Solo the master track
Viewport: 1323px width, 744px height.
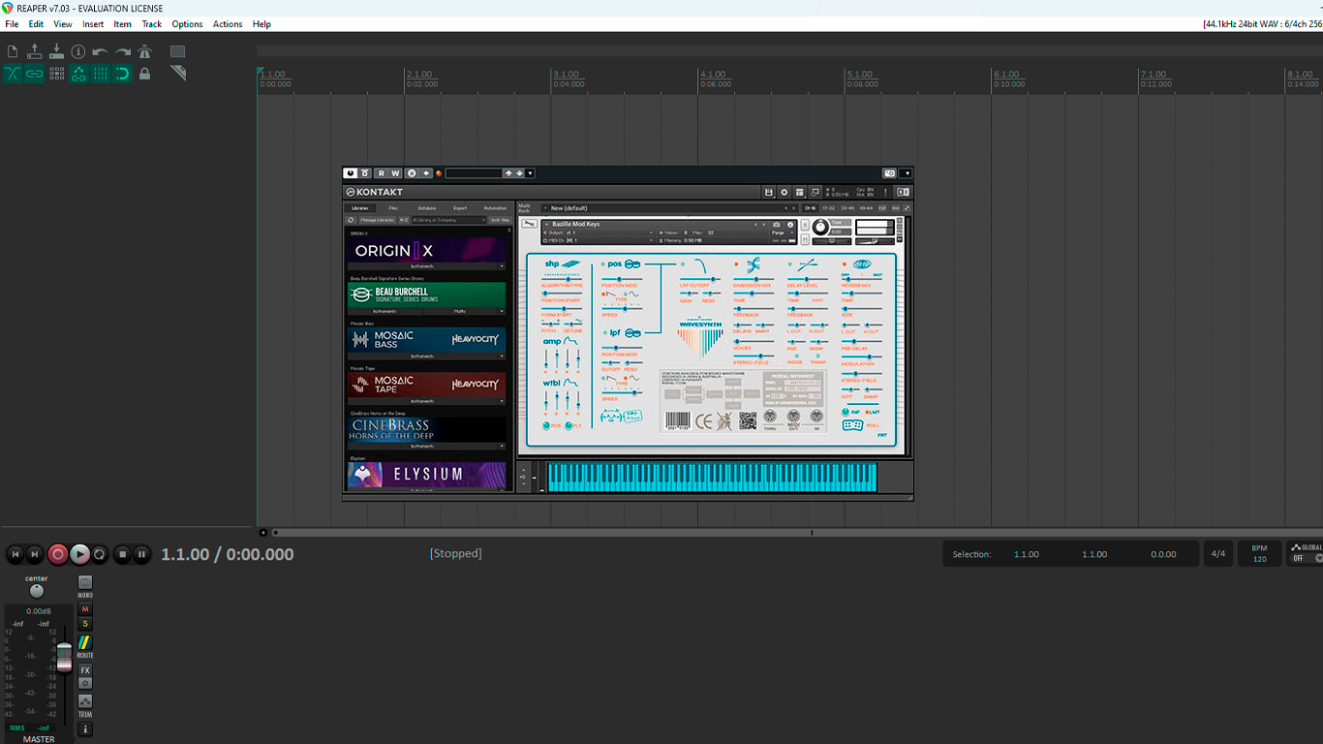tap(85, 624)
